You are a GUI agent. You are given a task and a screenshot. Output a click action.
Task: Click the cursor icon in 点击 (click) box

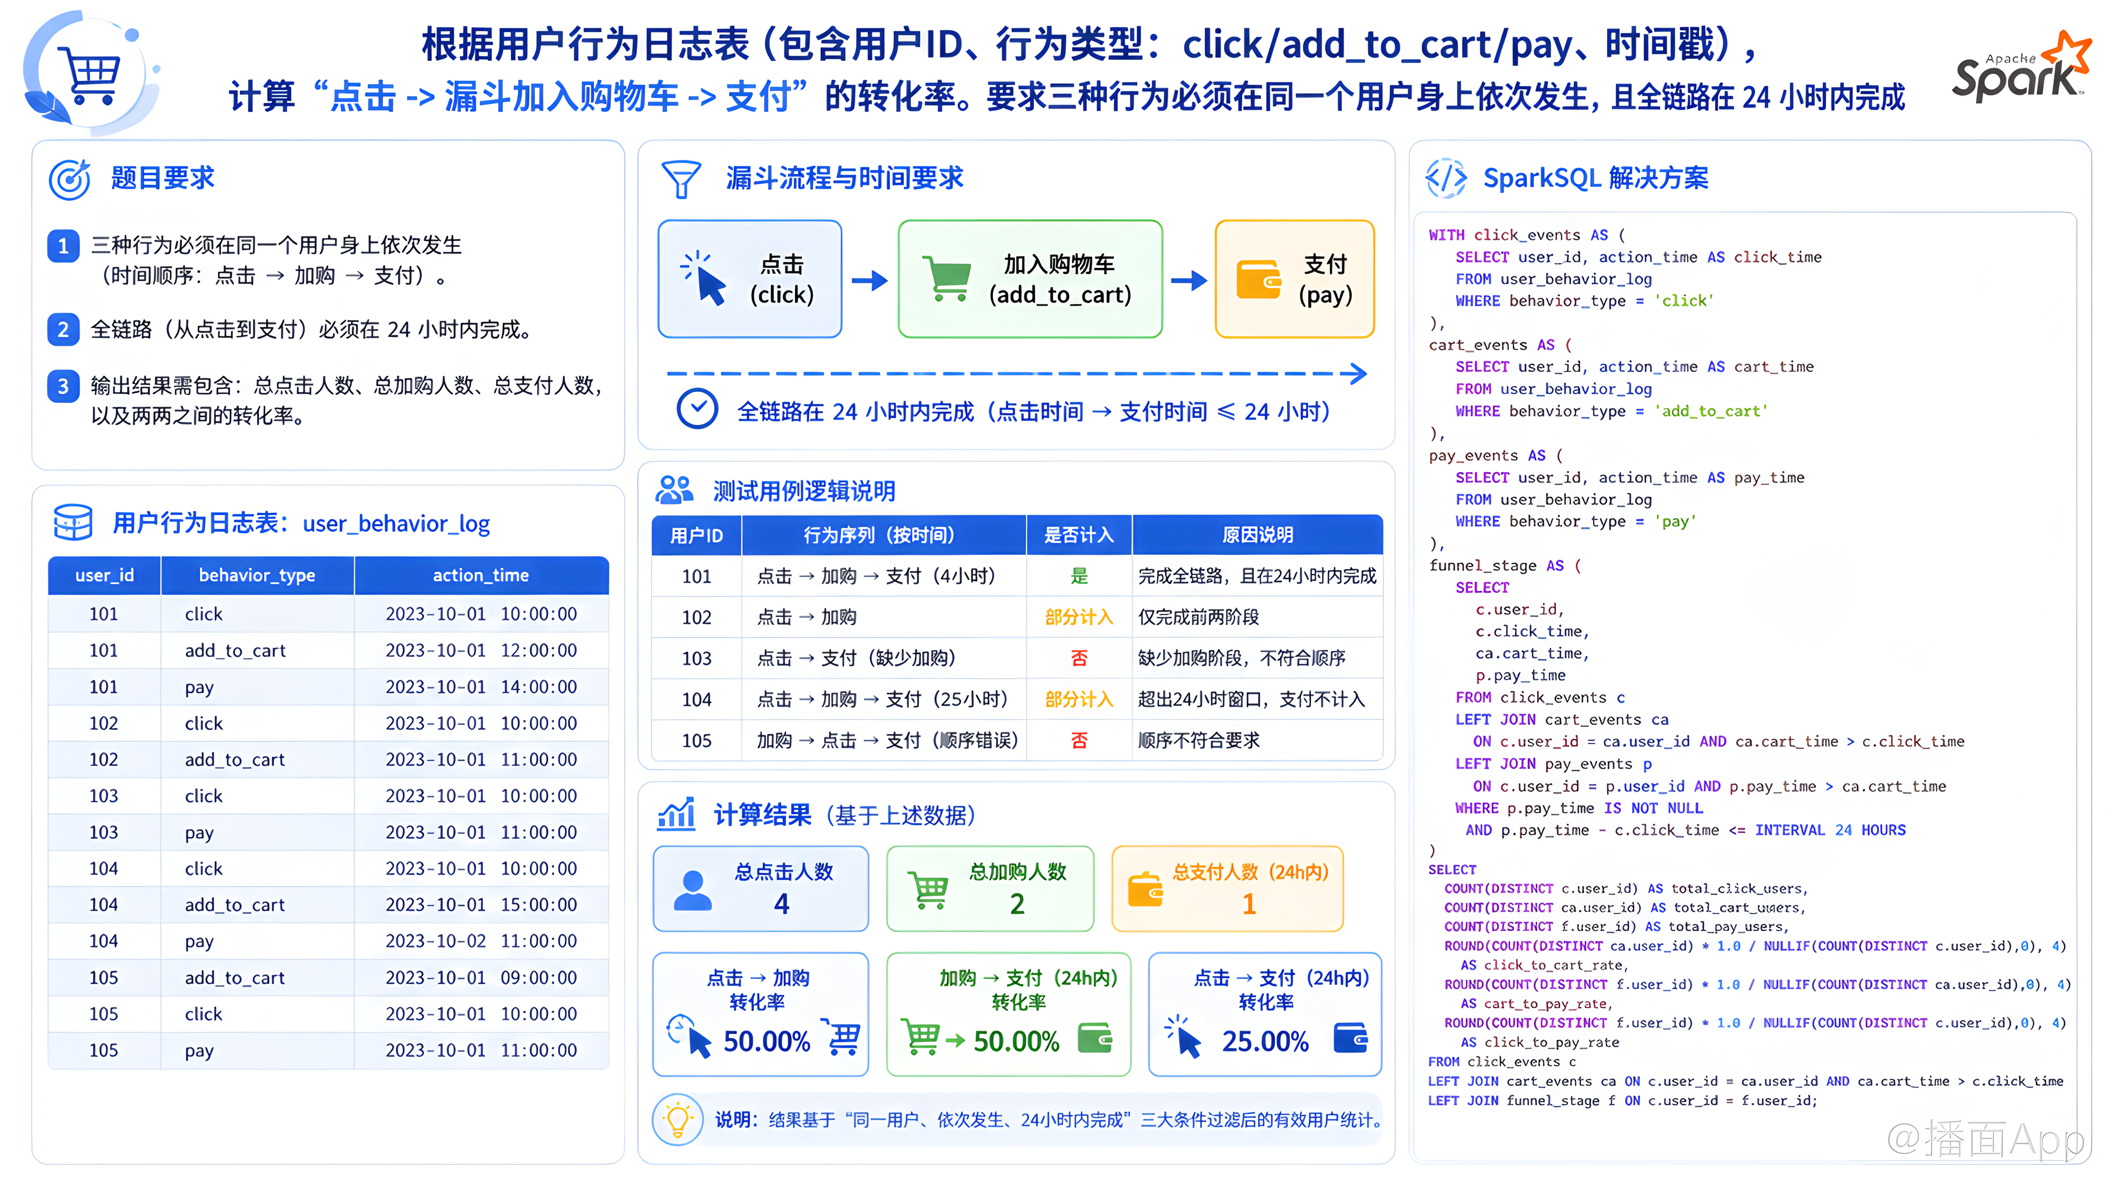coord(704,278)
